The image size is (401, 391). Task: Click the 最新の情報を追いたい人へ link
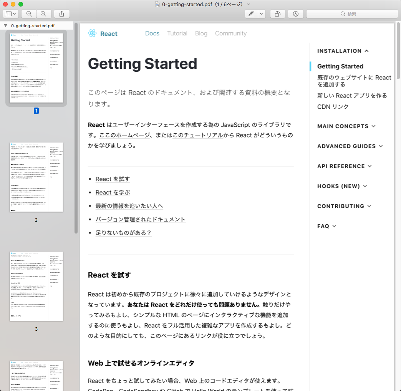[129, 206]
